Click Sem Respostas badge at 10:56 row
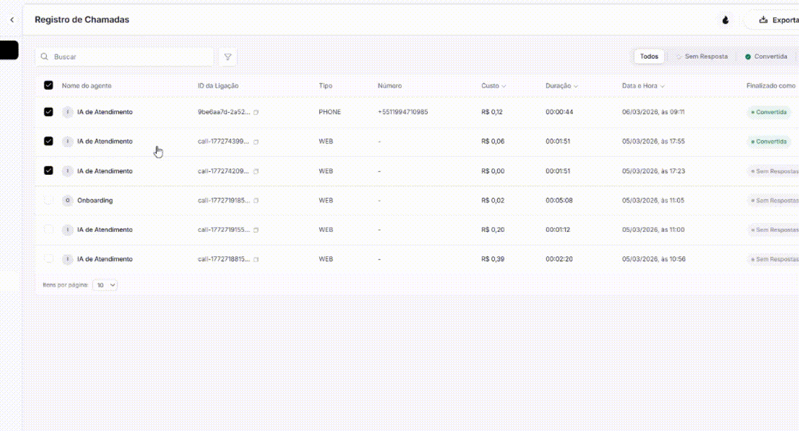The image size is (799, 431). [773, 259]
